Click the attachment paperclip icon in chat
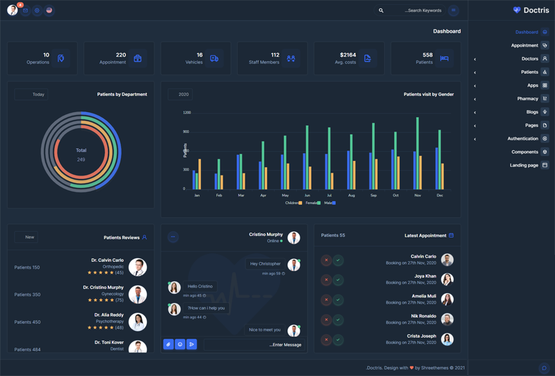 [x=168, y=344]
